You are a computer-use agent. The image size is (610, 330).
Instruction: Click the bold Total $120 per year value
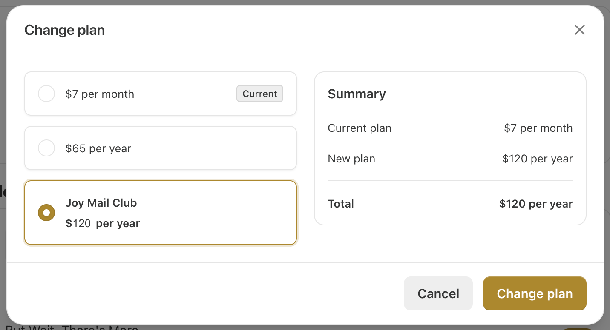click(x=536, y=204)
